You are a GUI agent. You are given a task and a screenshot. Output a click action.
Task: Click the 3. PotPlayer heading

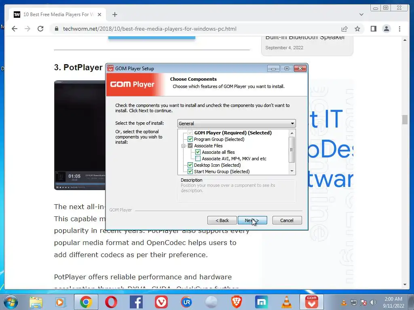point(78,67)
